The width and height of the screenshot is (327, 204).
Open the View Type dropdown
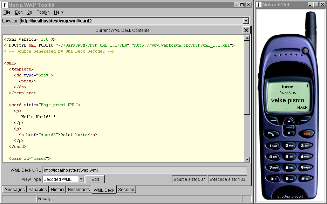coord(81,179)
